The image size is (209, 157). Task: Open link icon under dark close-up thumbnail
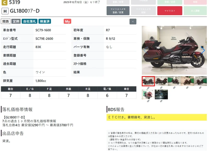coord(161,101)
